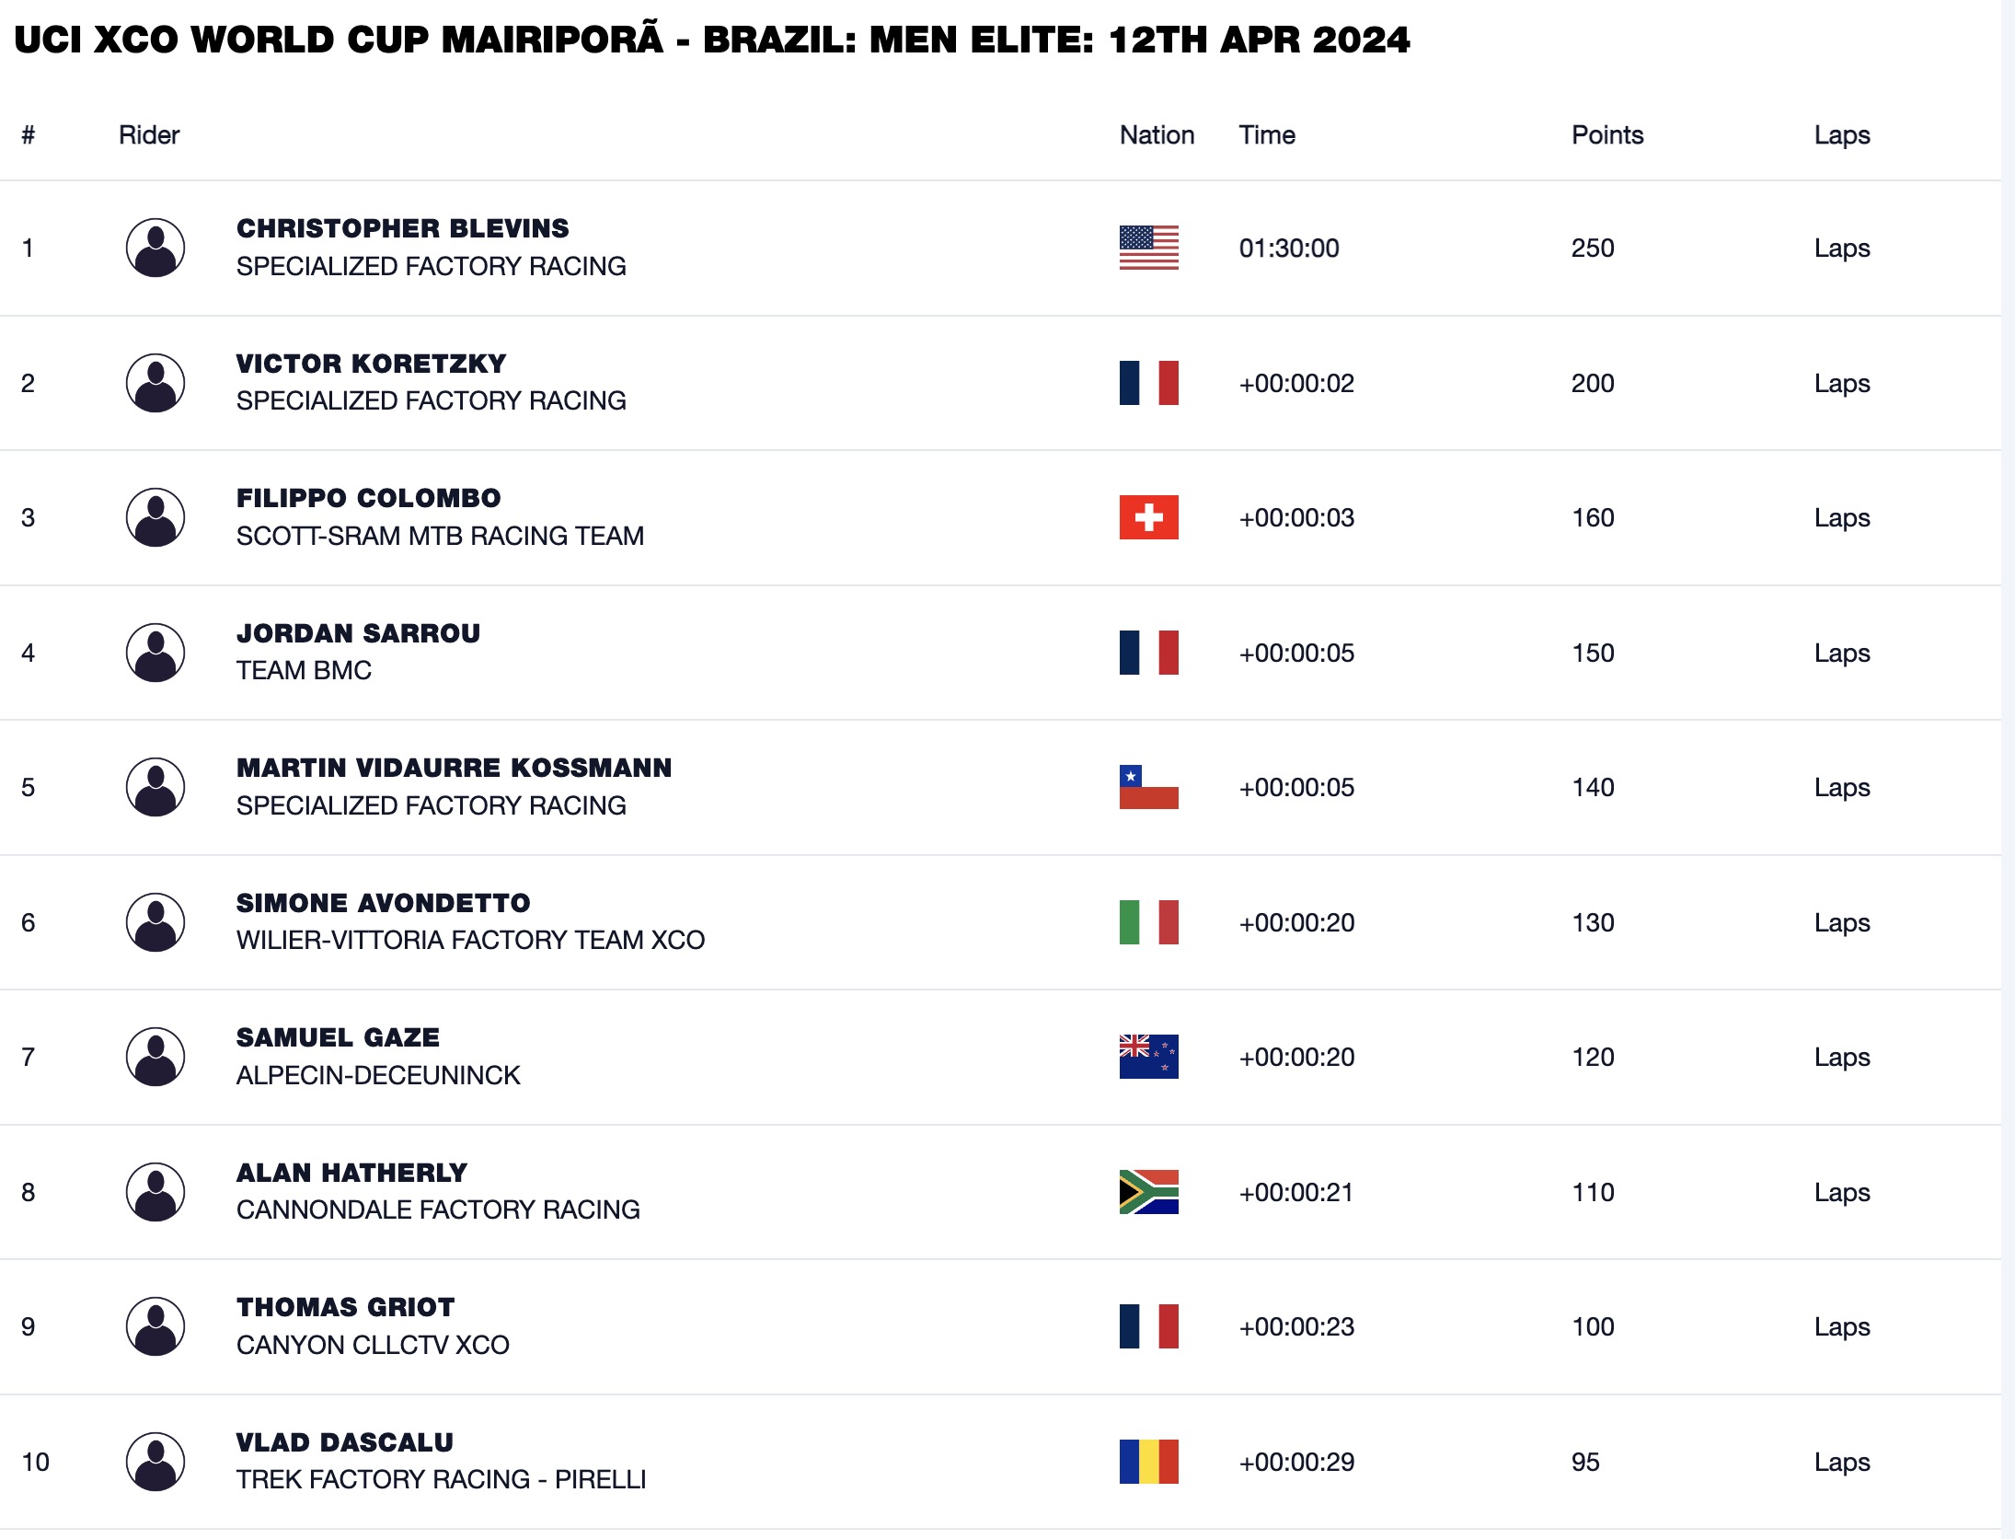Image resolution: width=2015 pixels, height=1539 pixels.
Task: Show Laps for Thomas Griot
Action: pos(1842,1326)
